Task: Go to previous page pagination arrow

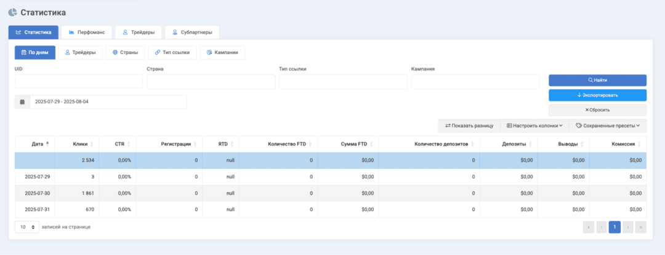Action: [602, 227]
